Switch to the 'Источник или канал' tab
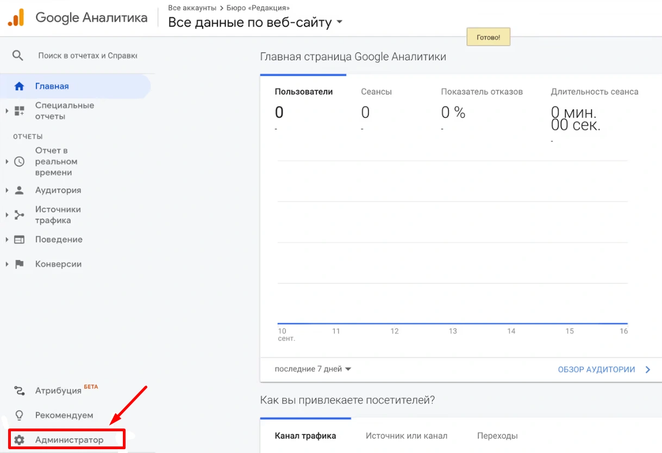This screenshot has width=662, height=453. click(406, 436)
